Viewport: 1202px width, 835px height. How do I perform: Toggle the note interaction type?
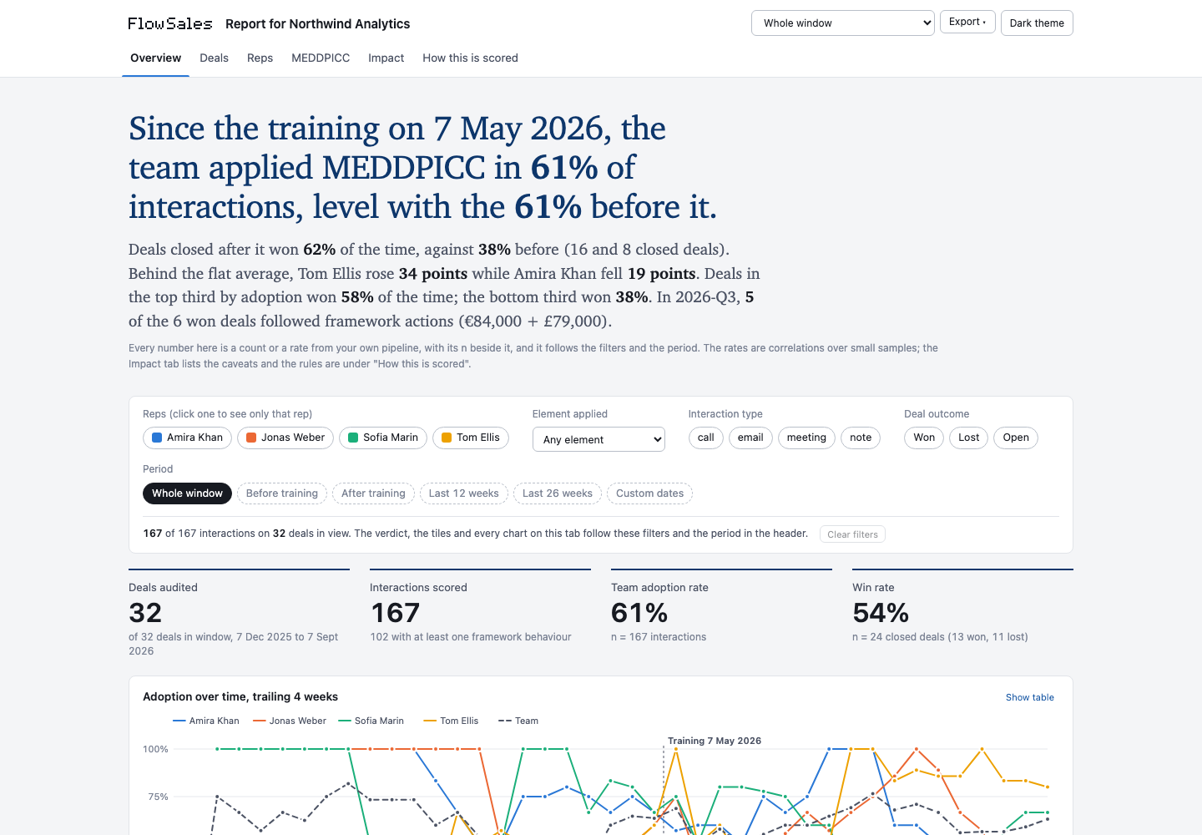tap(861, 438)
